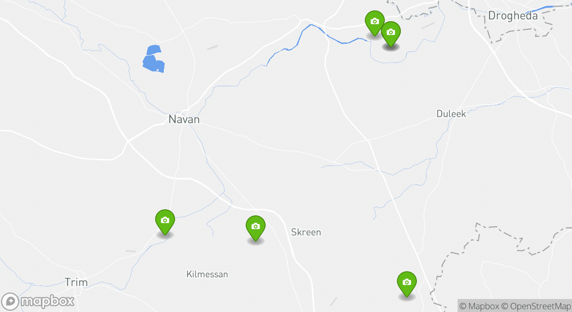Select the camera marker beside the dashed boundary
Image resolution: width=572 pixels, height=312 pixels.
point(406,283)
